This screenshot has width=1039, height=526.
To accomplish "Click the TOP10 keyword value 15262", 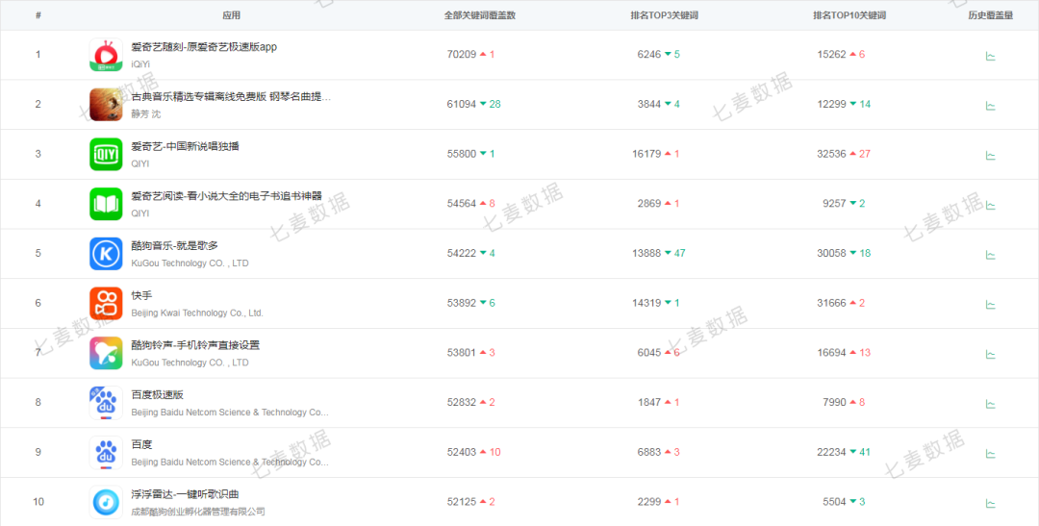I will pos(831,54).
